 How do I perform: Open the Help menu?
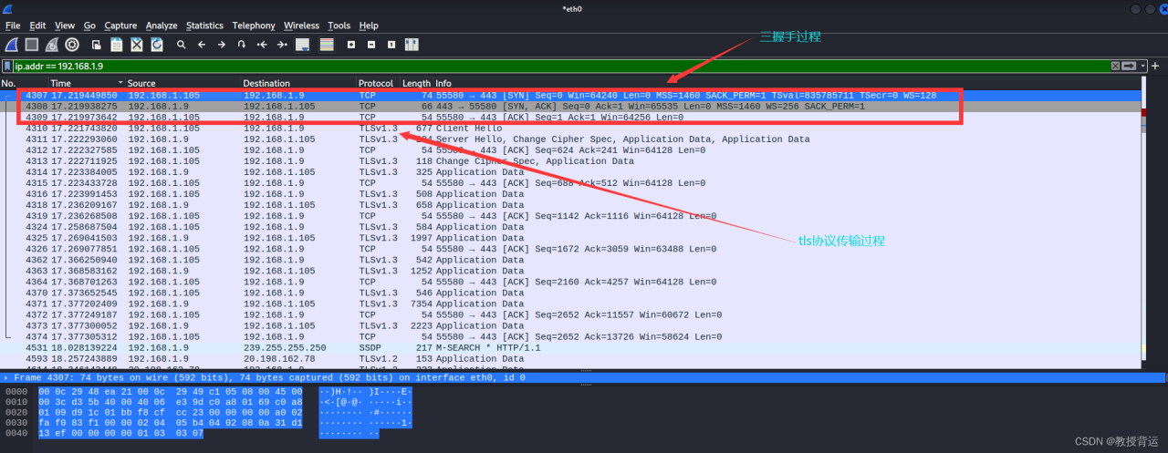[369, 26]
